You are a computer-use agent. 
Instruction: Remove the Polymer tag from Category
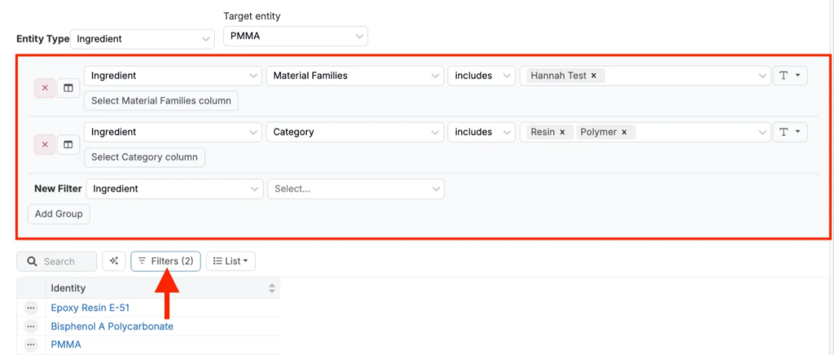coord(624,132)
